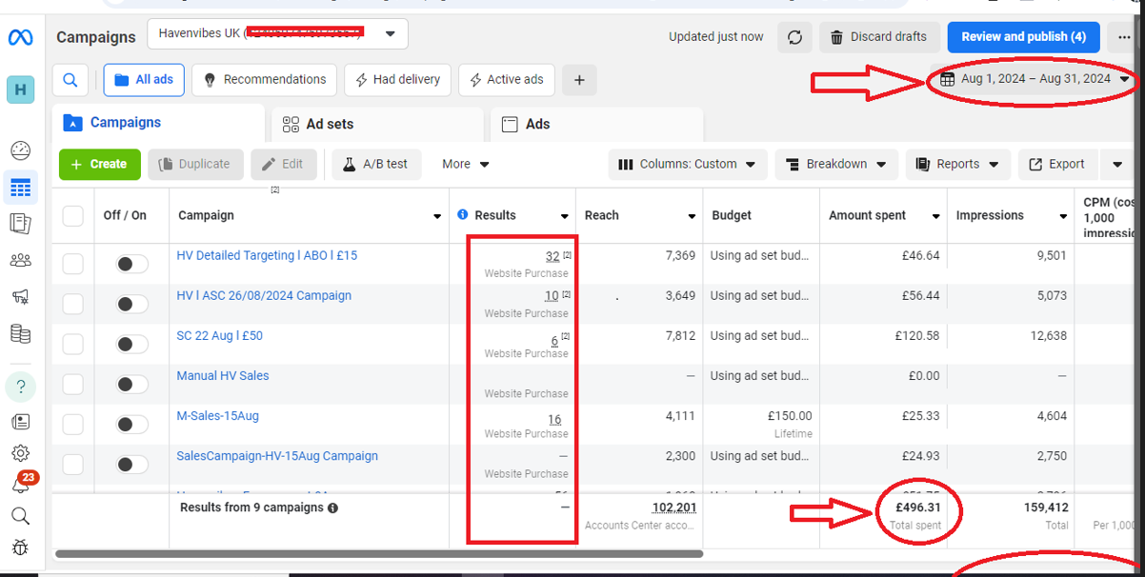Switch to the Ad sets tab
1145x577 pixels.
pyautogui.click(x=378, y=124)
